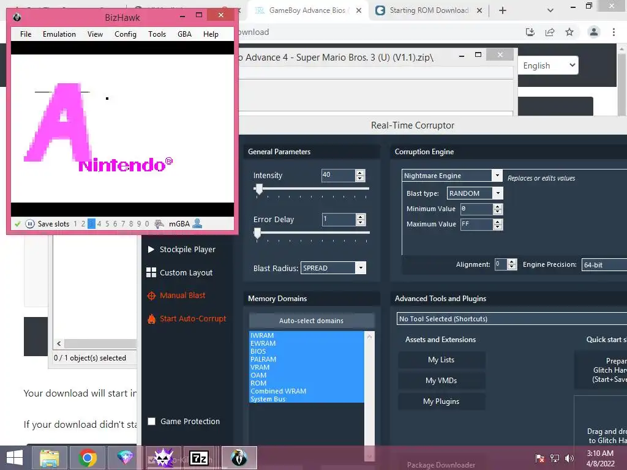Image resolution: width=627 pixels, height=470 pixels.
Task: Open File Explorer from the taskbar
Action: click(49, 458)
